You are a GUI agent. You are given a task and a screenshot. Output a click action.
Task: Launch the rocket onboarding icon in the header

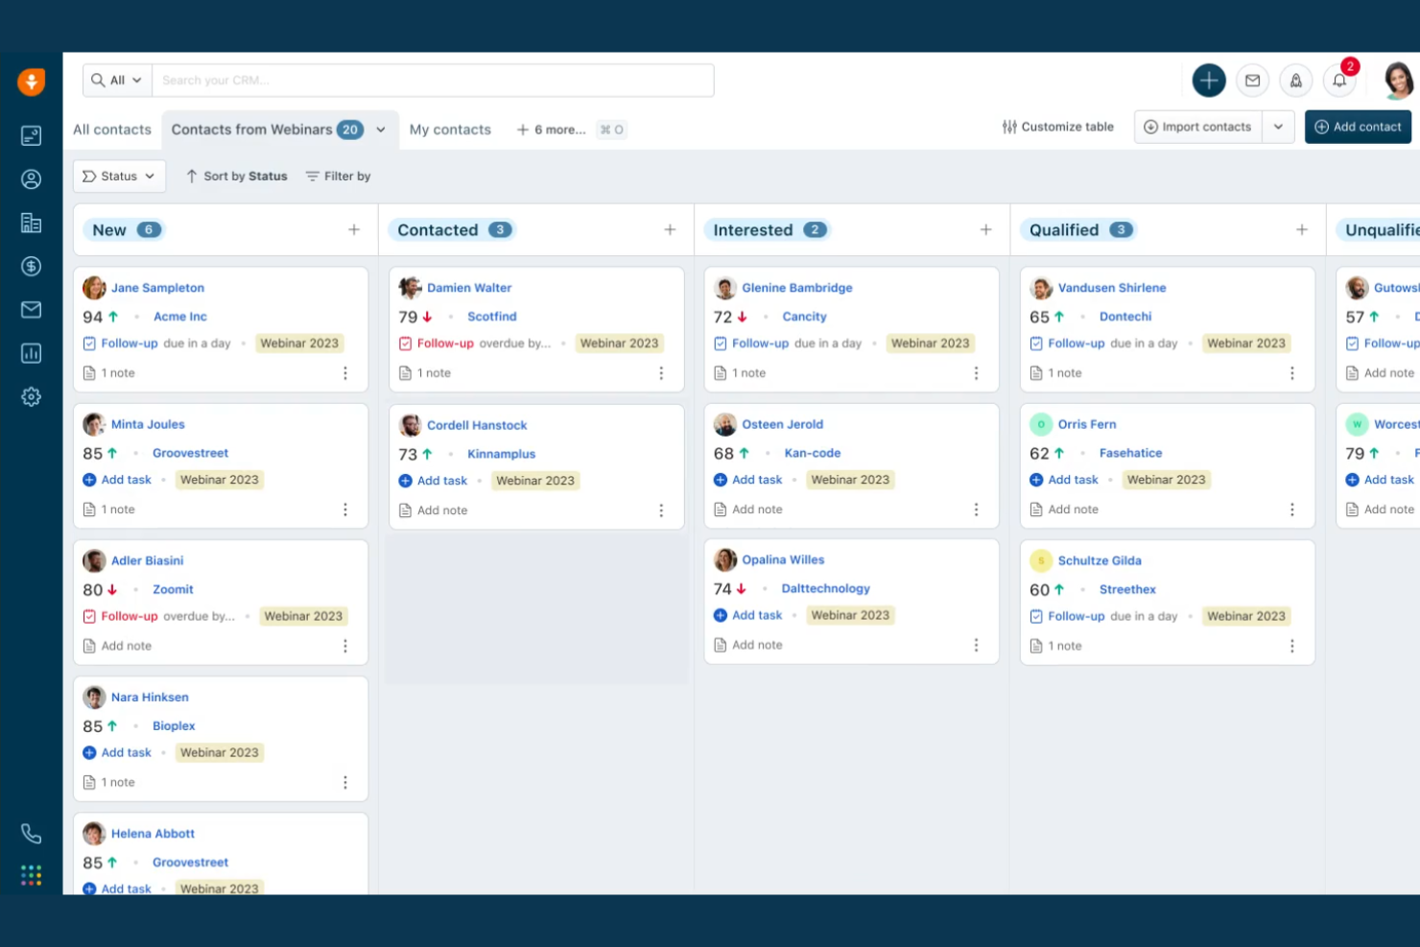[x=1296, y=81]
